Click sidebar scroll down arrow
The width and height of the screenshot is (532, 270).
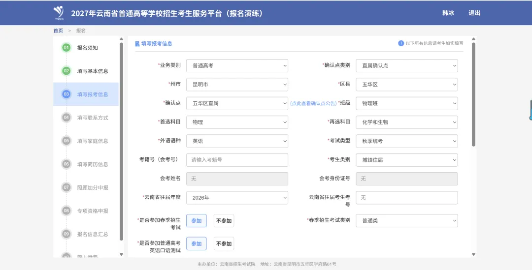[x=122, y=254]
